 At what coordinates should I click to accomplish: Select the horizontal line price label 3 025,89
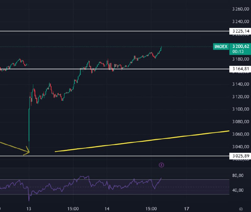tap(240, 156)
